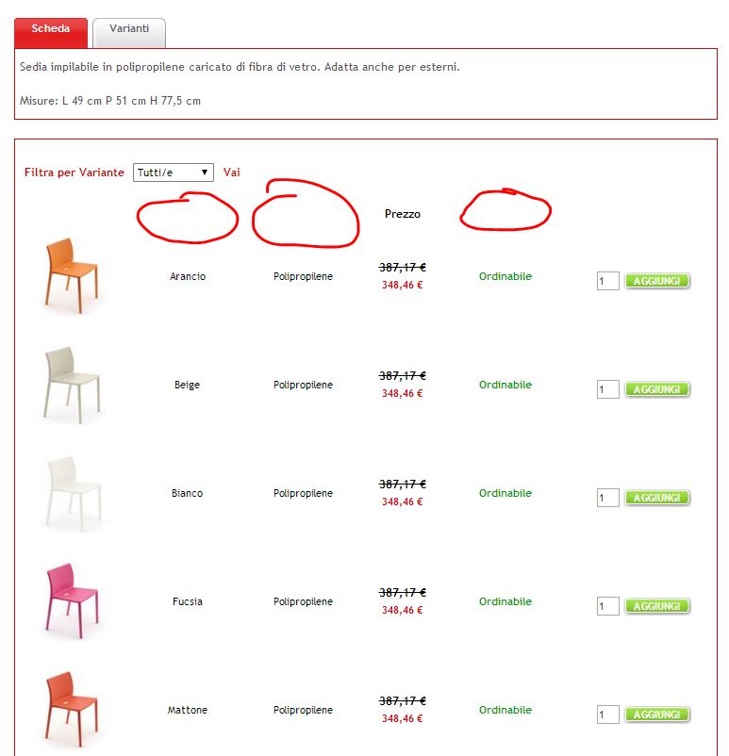Switch to the Varianti tab
729x756 pixels.
point(129,29)
